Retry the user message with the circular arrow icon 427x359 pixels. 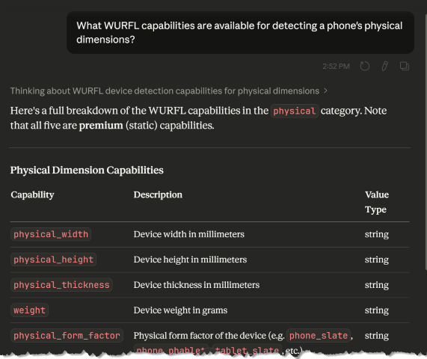[365, 66]
